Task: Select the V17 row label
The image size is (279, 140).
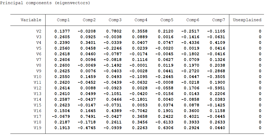Action: [37, 116]
